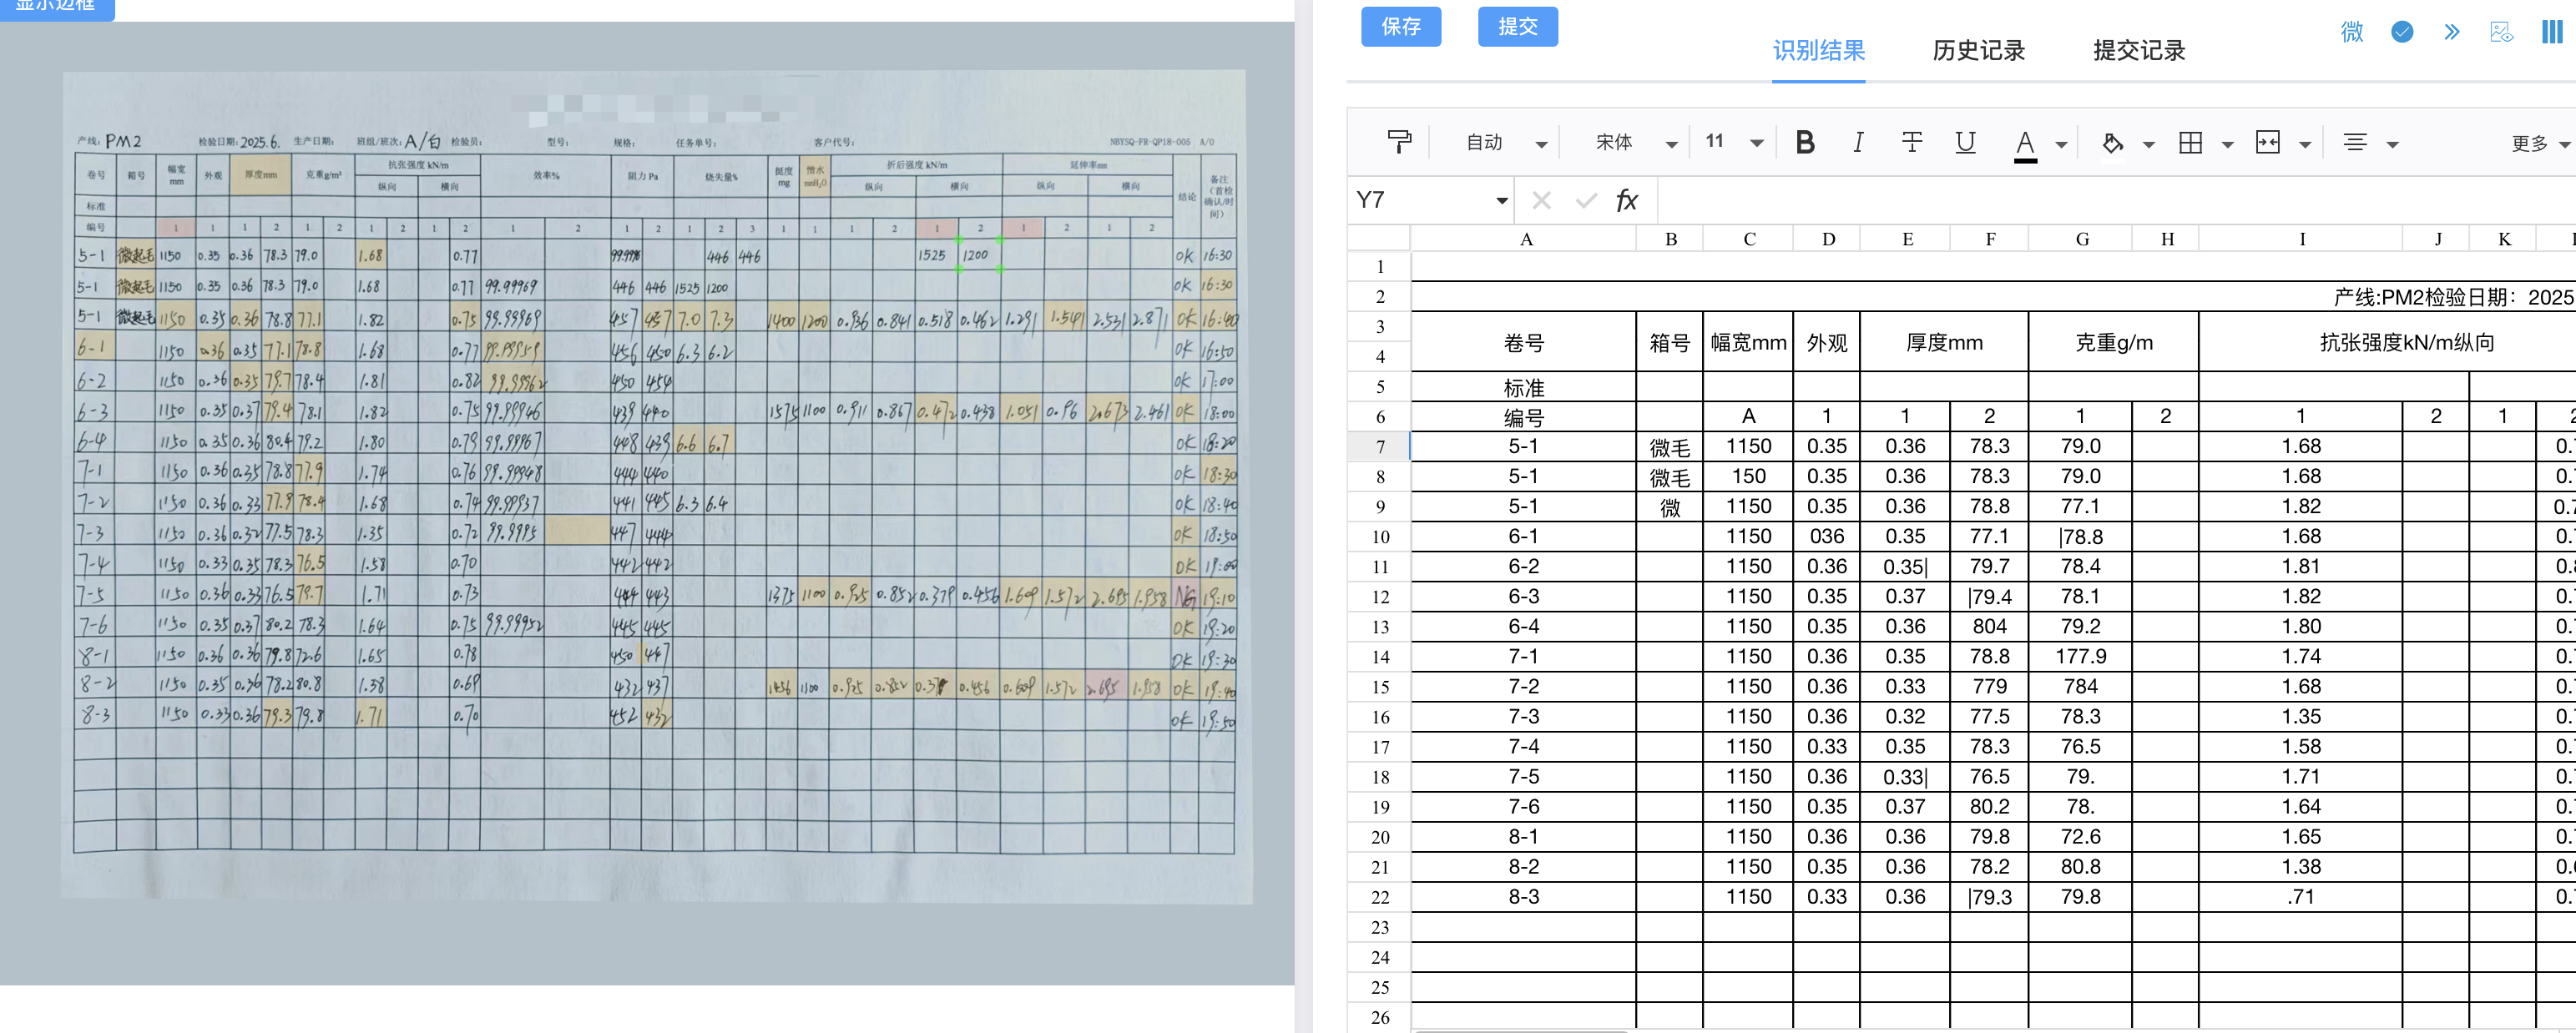2576x1033 pixels.
Task: Open the Y7 cell name box dropdown
Action: click(1501, 201)
